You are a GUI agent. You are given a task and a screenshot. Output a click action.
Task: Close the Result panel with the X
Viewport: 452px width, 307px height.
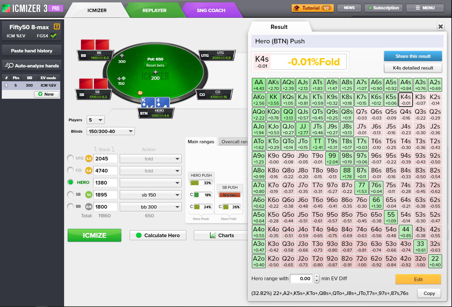441,26
